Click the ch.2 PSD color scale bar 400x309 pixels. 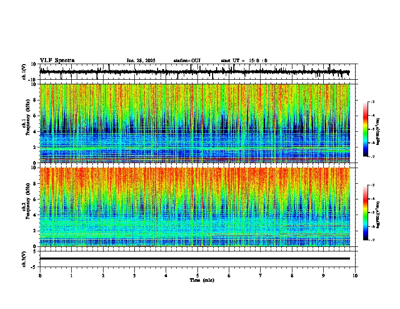(366, 213)
